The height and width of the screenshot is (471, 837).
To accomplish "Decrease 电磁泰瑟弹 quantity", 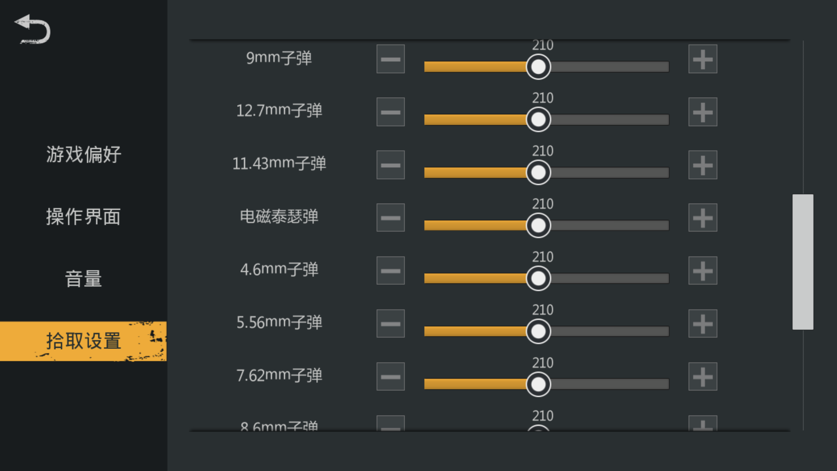I will point(391,218).
